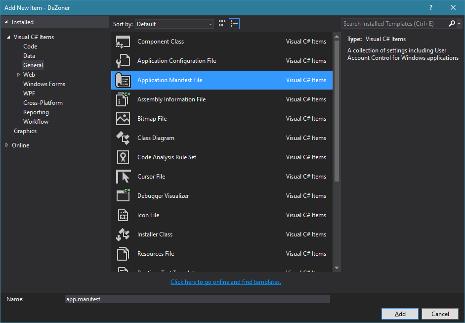
Task: Click the Application Configuration File wrench icon
Action: [x=123, y=61]
